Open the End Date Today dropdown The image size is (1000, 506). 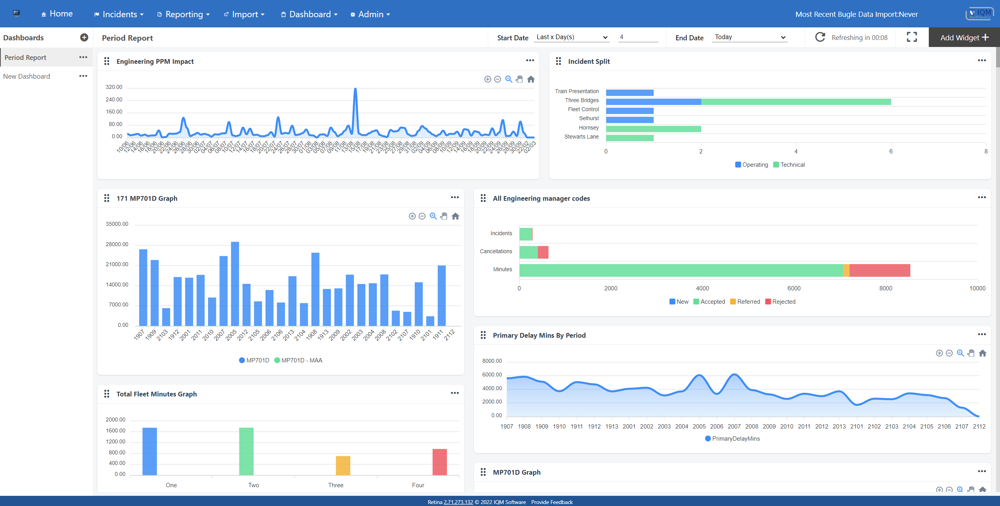click(750, 37)
